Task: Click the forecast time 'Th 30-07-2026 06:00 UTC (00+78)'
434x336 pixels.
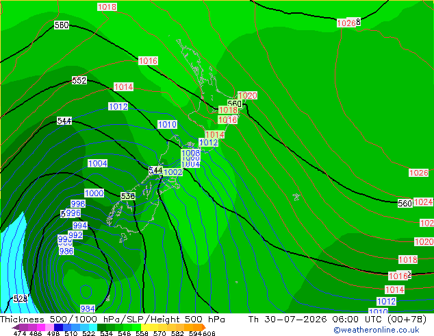Action: (337, 319)
